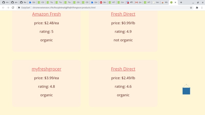Screen dimensions: 205x115
Task: Click 'organic' under rating 4.6
Action: point(123,95)
